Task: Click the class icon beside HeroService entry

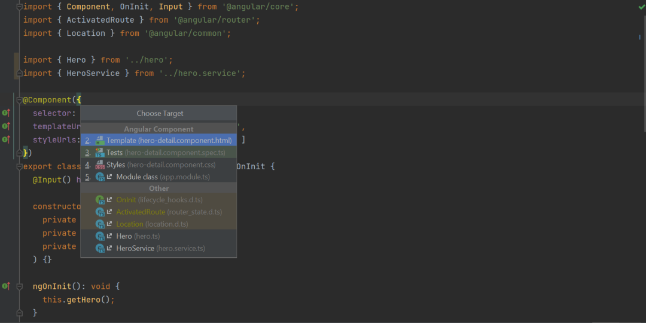Action: tap(100, 248)
